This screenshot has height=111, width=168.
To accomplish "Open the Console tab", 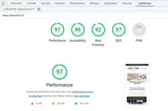I will coord(31,3).
